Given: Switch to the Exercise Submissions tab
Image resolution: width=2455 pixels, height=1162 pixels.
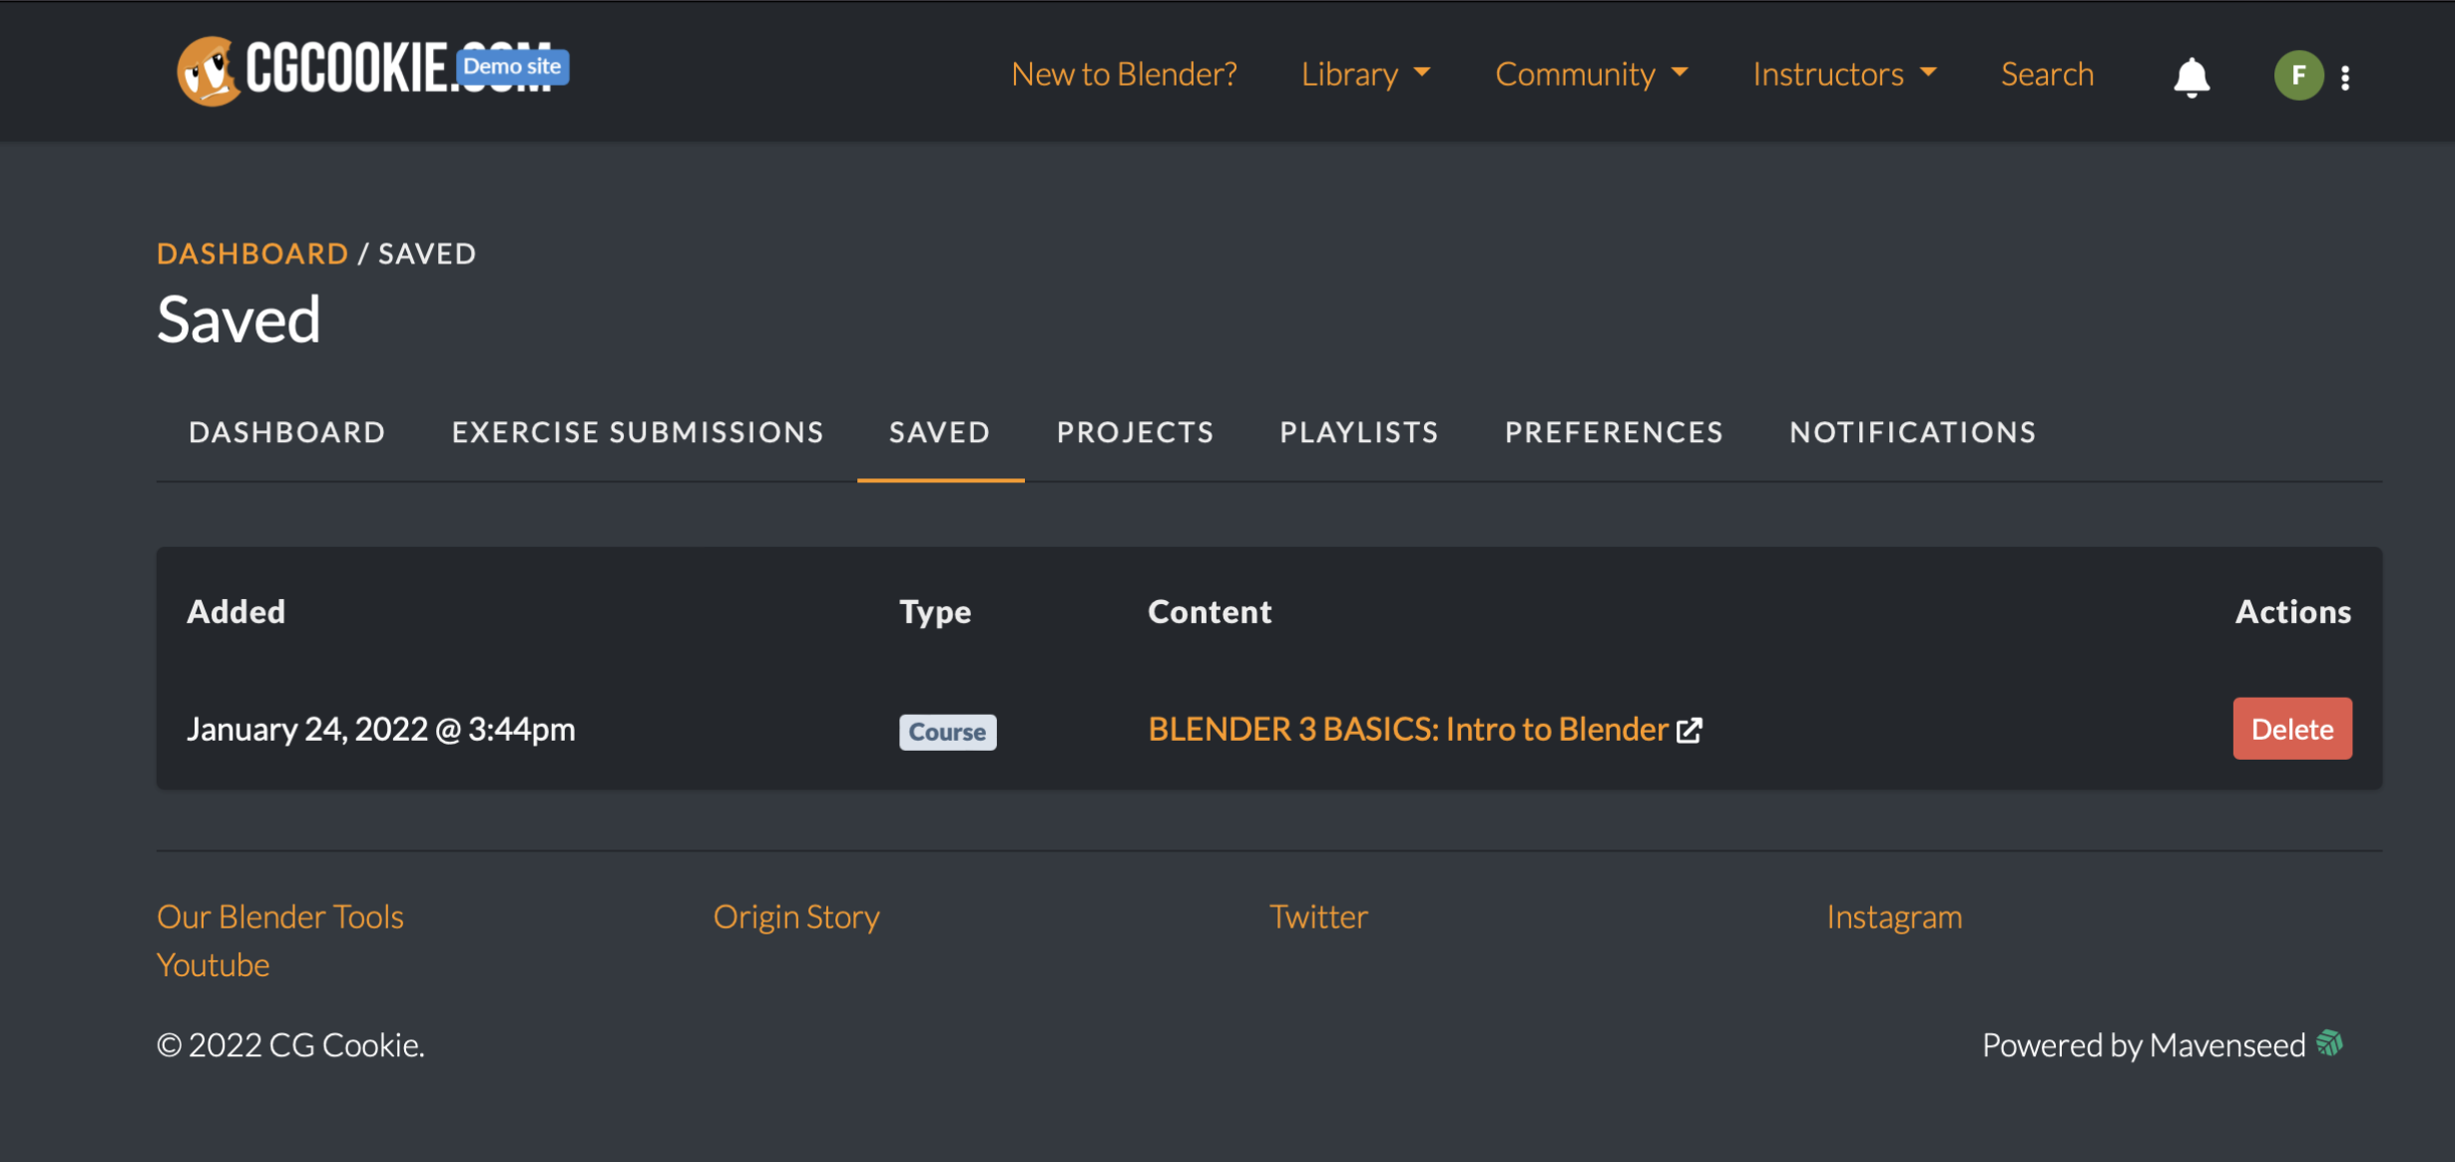Looking at the screenshot, I should tap(638, 432).
